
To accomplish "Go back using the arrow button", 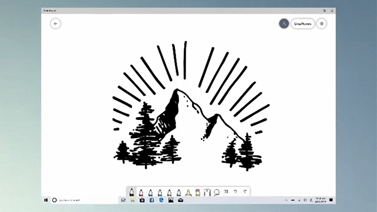I will click(x=55, y=24).
